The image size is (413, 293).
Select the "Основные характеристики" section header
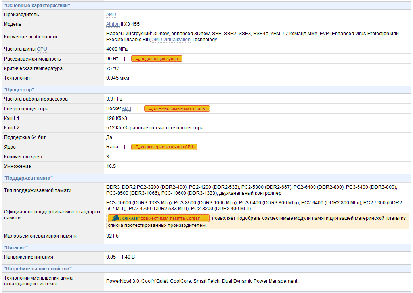pos(206,6)
